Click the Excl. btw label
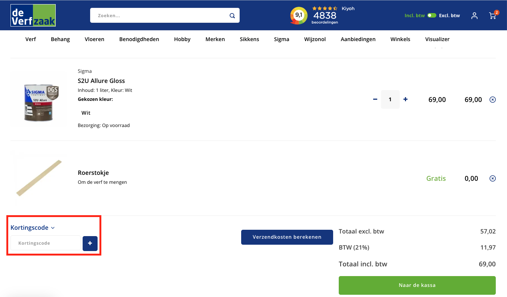Screen dimensions: 507x297 coord(449,16)
